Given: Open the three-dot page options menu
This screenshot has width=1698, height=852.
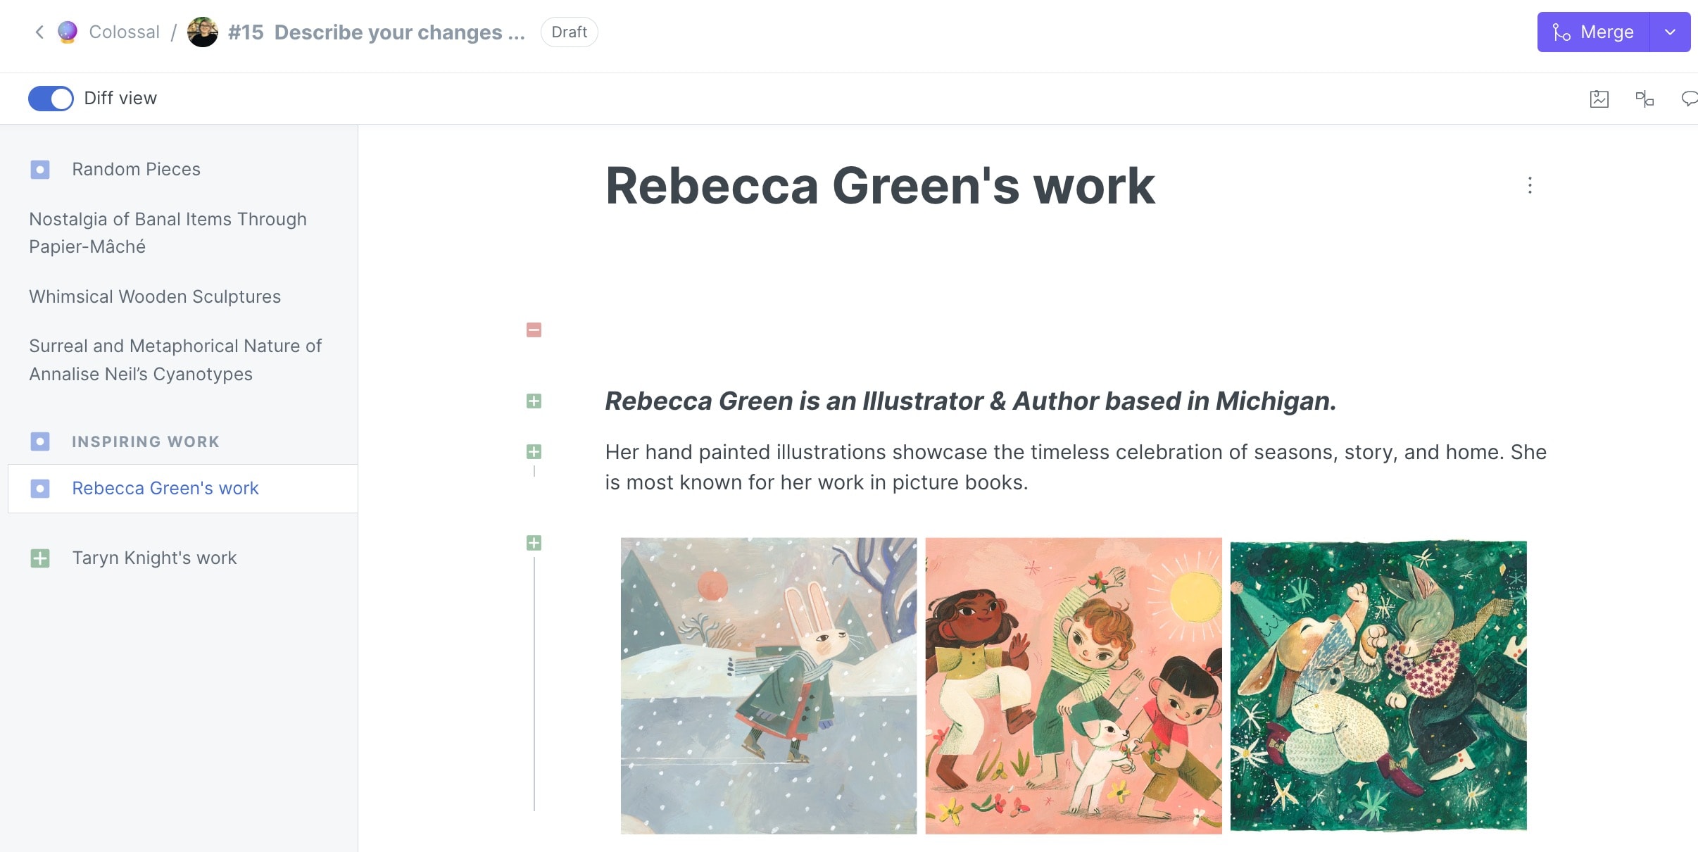Looking at the screenshot, I should point(1530,185).
